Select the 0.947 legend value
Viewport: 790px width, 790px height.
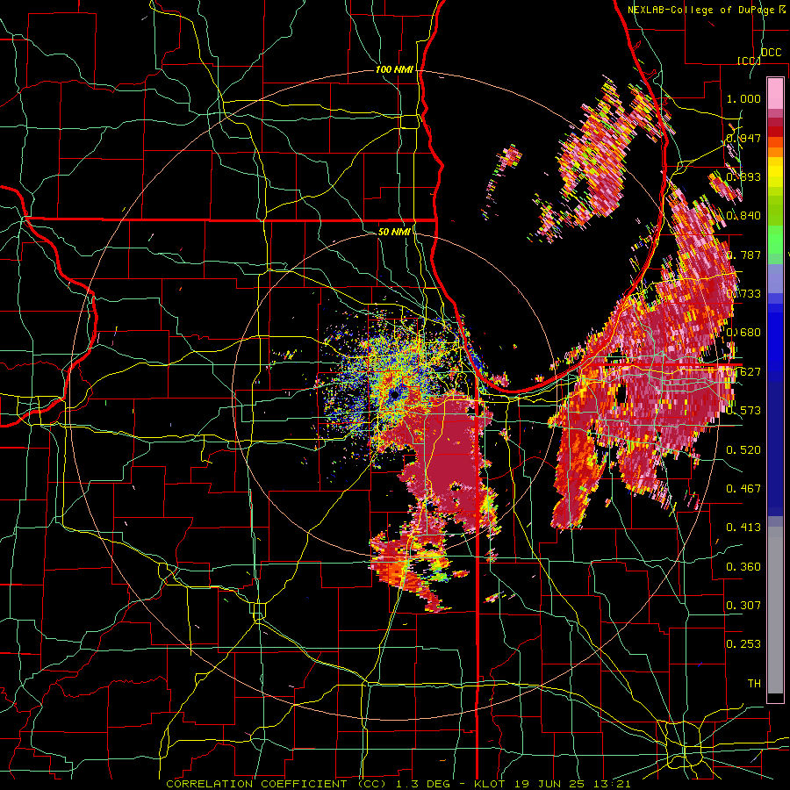coord(743,138)
